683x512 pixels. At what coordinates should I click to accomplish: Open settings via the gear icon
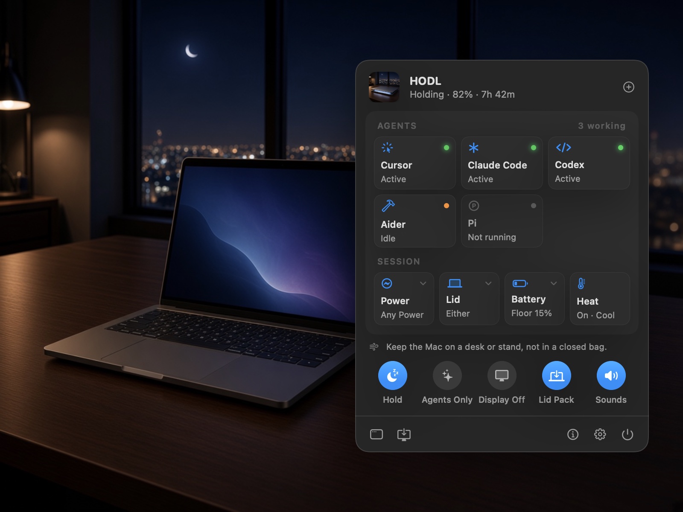[600, 434]
